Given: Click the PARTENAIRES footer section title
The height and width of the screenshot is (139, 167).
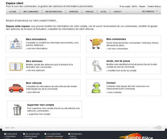Looking at the screenshot, I should click(x=76, y=134).
